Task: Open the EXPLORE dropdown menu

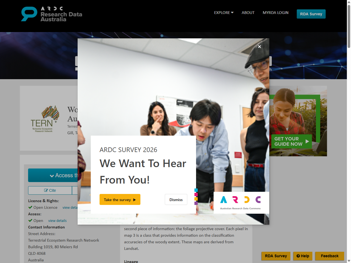Action: (x=224, y=13)
